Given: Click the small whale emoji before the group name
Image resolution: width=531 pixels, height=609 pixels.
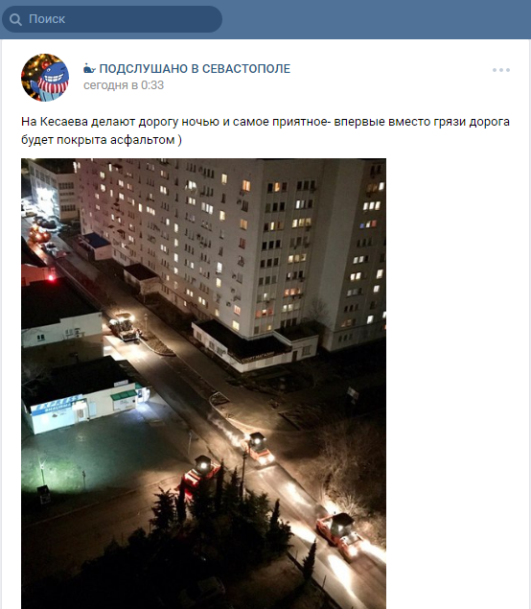Looking at the screenshot, I should click(89, 69).
